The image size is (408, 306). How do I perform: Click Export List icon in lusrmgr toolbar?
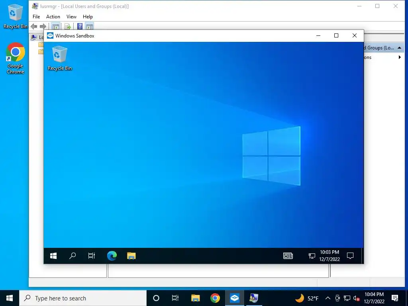coord(68,26)
